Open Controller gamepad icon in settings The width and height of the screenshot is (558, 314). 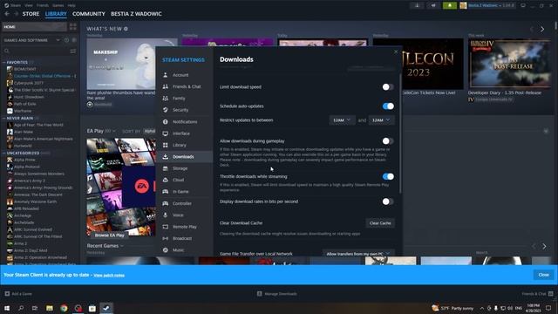pyautogui.click(x=165, y=203)
